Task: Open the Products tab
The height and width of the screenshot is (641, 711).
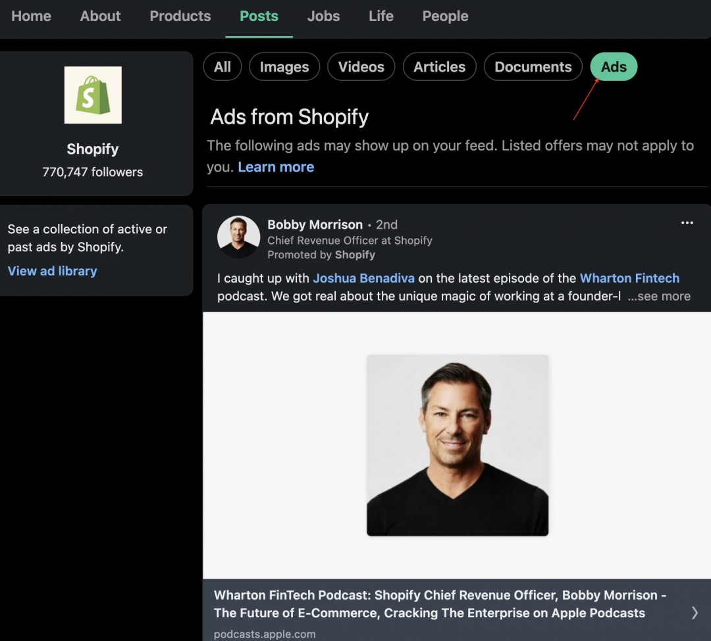Action: [x=180, y=16]
